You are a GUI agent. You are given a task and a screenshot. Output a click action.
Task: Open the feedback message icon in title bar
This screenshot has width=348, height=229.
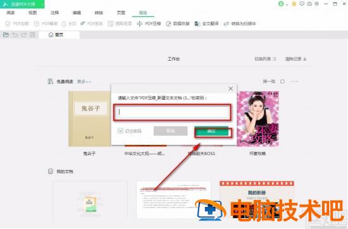point(302,4)
